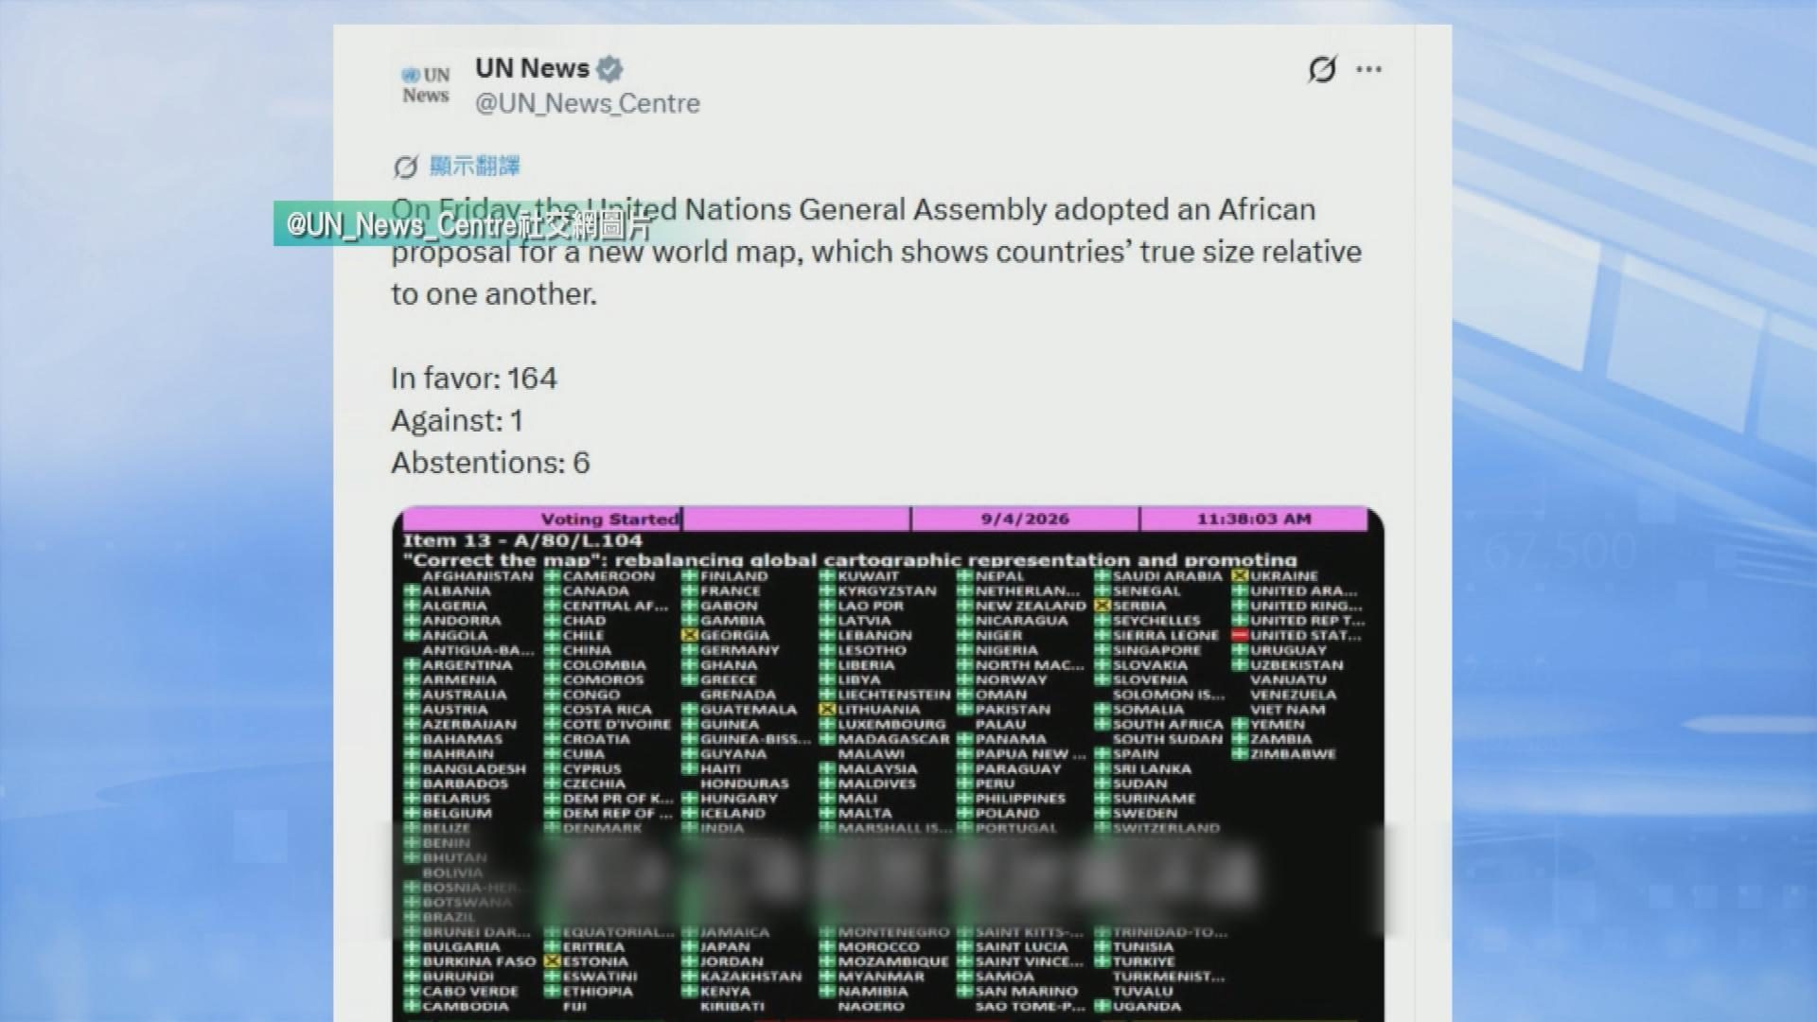1817x1022 pixels.
Task: Click NEPAL on the voting board
Action: click(x=1000, y=575)
